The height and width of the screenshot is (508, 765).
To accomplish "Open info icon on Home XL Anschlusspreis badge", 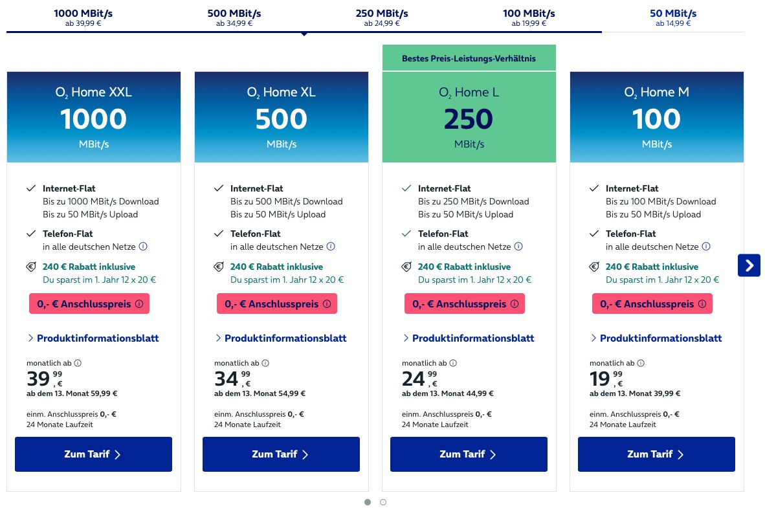I will tap(327, 304).
